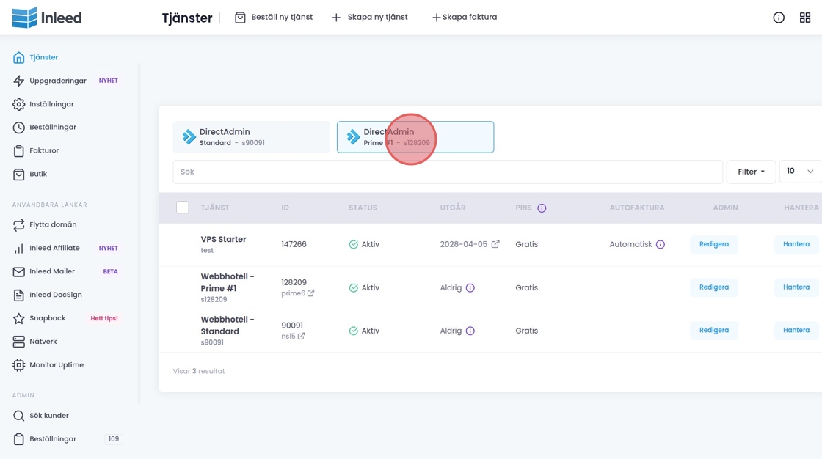Viewport: 822px width, 459px height.
Task: Open prime6 external link icon
Action: pos(310,293)
